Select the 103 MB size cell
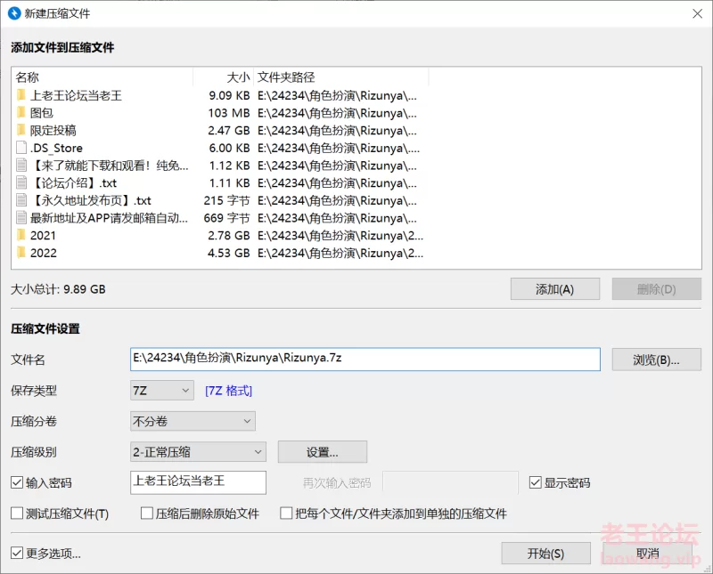 tap(229, 113)
